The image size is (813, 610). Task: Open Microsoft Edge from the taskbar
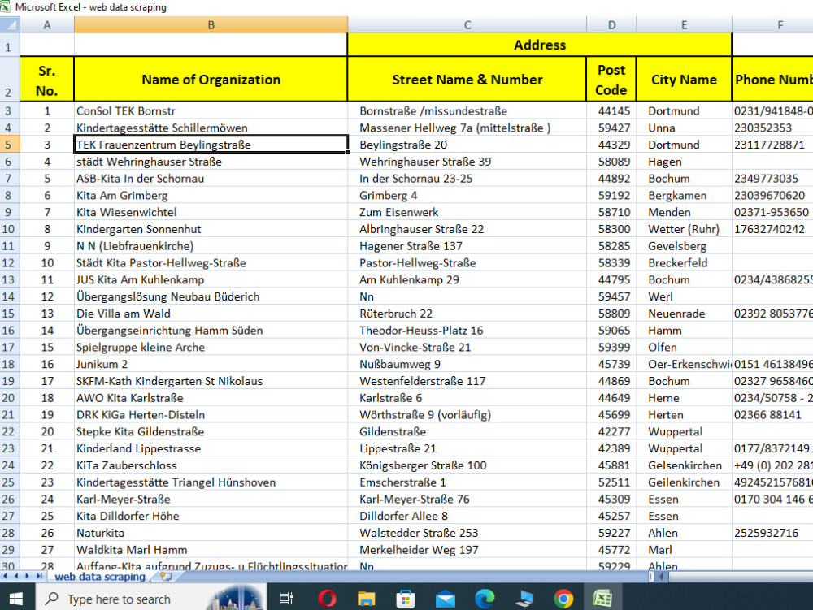(x=485, y=599)
